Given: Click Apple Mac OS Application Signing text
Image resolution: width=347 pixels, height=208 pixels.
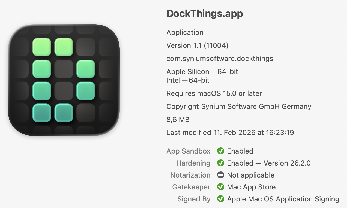Looking at the screenshot, I should point(283,199).
